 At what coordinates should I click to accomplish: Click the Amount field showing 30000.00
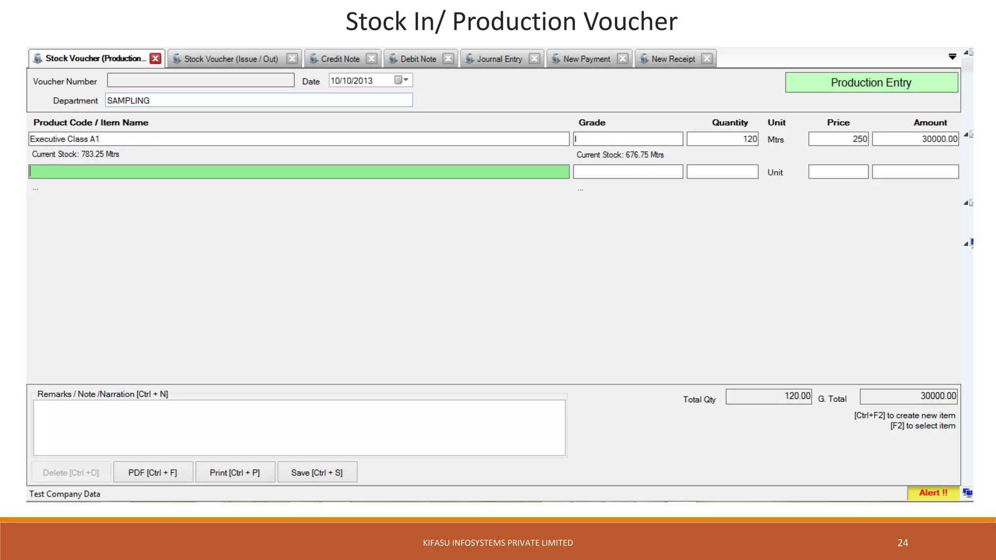tap(915, 139)
